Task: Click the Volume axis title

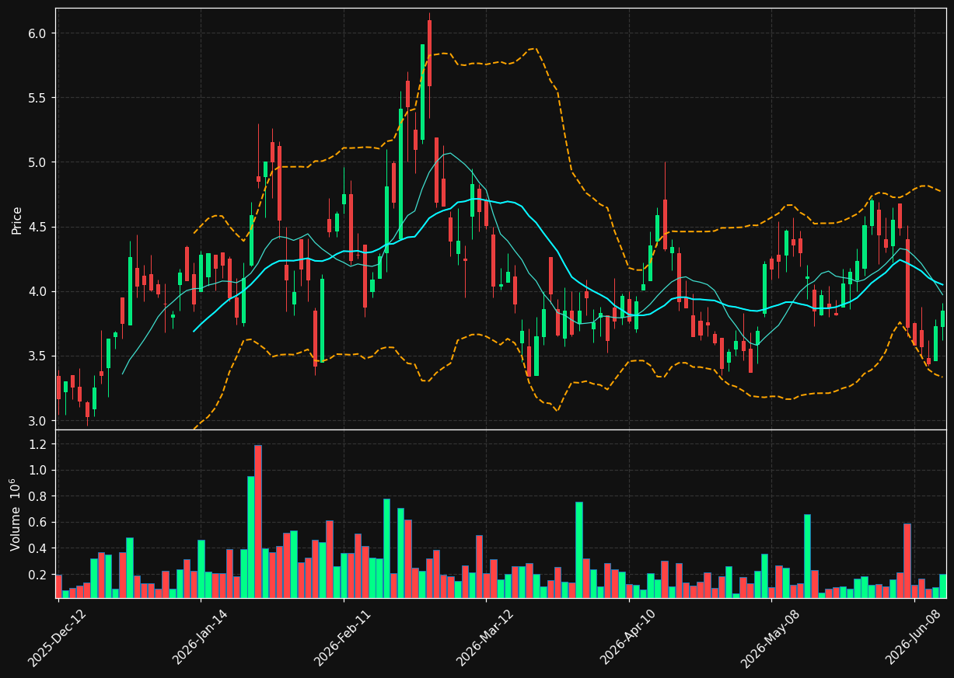Action: pyautogui.click(x=17, y=514)
